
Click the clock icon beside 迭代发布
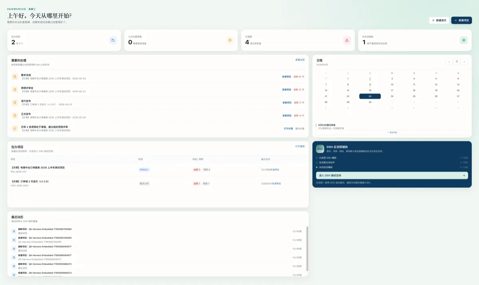click(x=15, y=102)
